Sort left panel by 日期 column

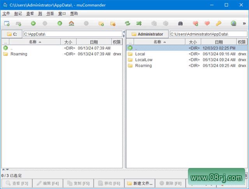(94, 42)
